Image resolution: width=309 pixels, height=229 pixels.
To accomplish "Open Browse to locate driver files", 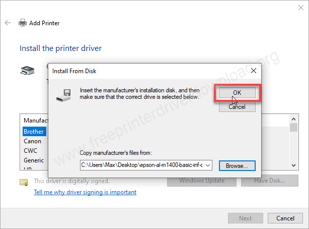I will coord(237,165).
